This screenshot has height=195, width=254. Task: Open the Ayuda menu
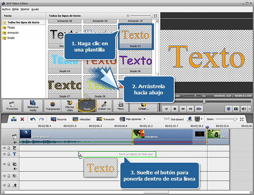tap(35, 9)
